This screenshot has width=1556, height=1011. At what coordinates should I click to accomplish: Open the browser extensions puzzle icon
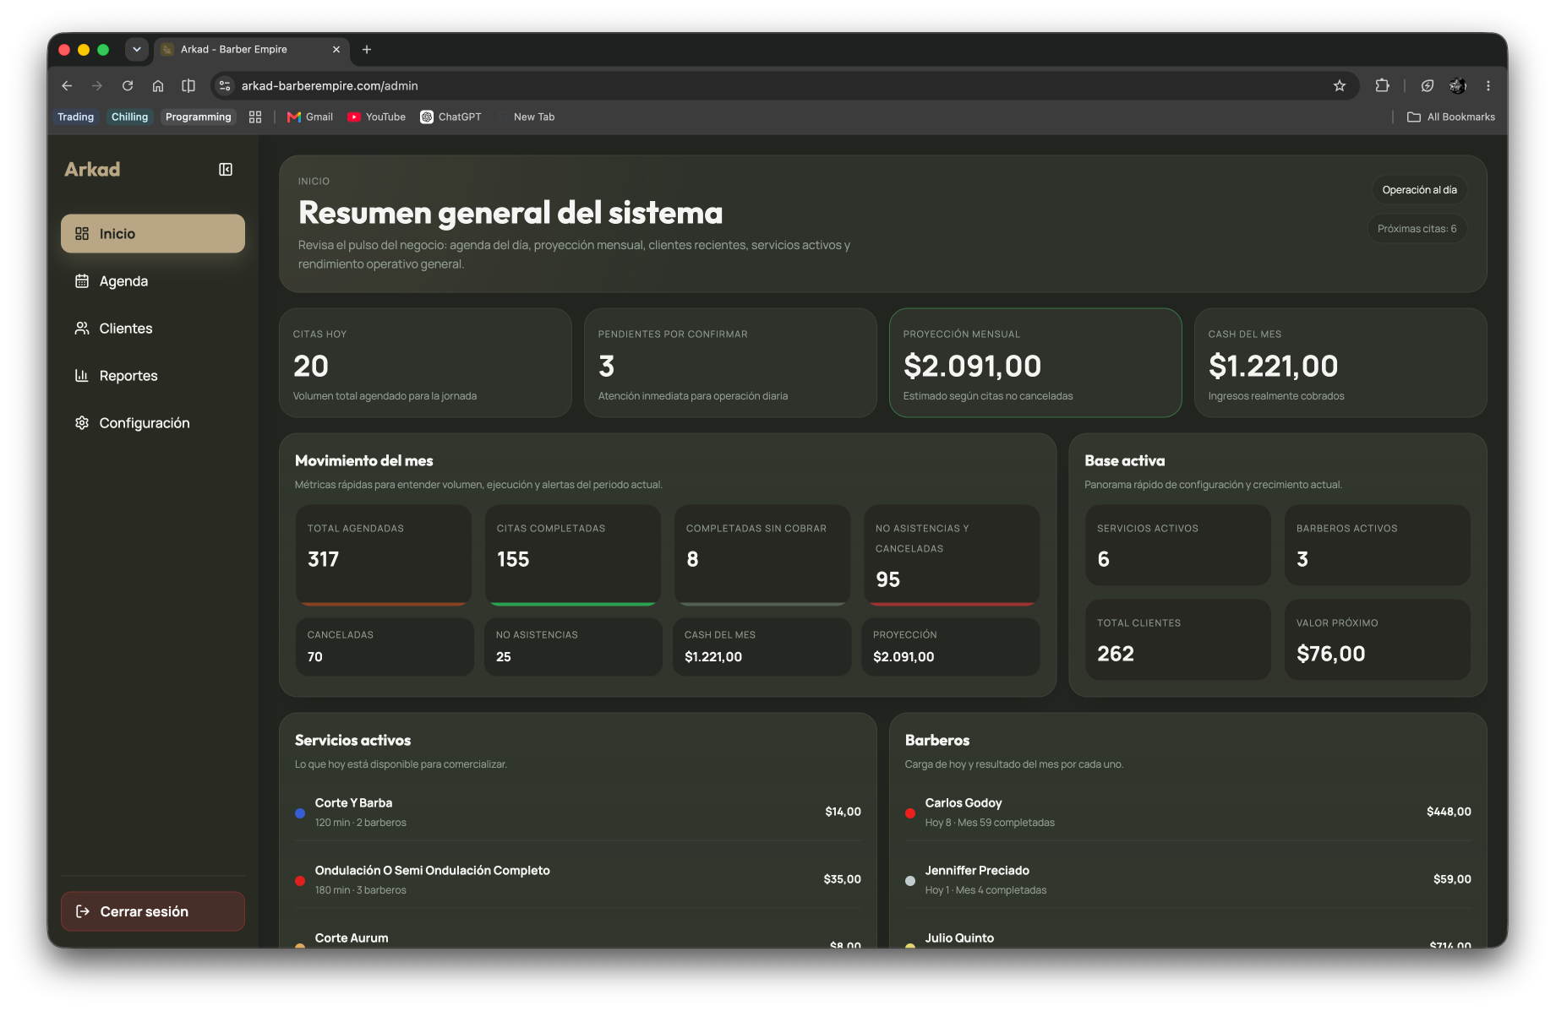pos(1383,86)
